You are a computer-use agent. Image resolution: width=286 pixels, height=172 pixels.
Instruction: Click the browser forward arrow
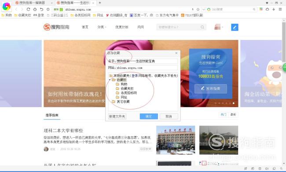[22, 9]
